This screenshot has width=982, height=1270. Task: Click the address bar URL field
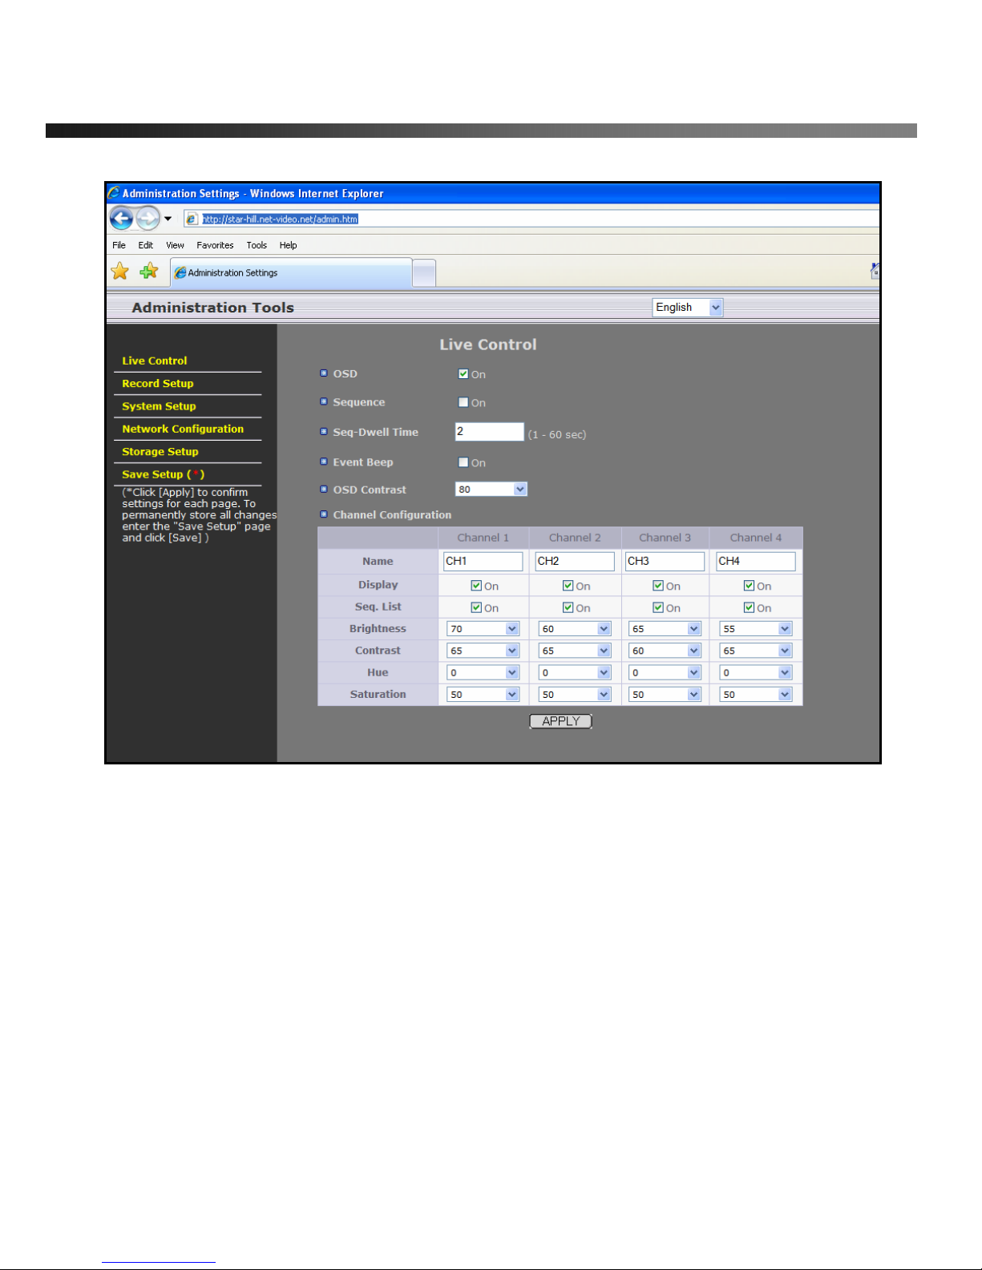coord(531,219)
